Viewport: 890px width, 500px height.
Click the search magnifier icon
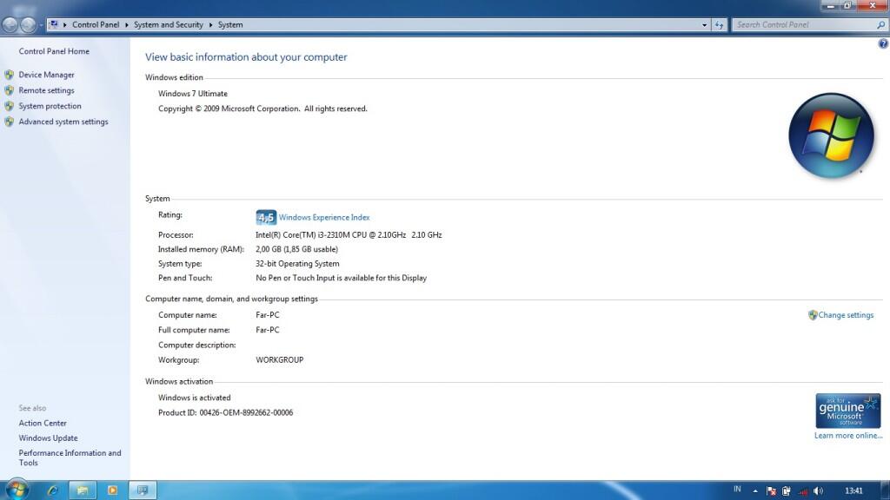[x=881, y=25]
